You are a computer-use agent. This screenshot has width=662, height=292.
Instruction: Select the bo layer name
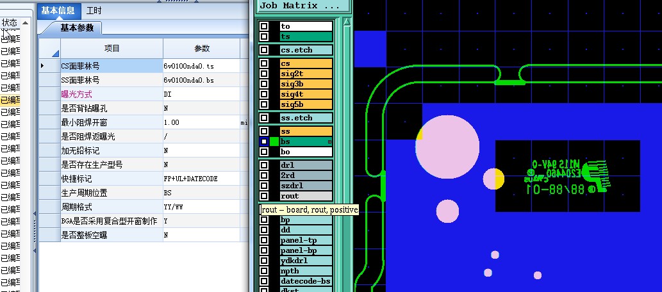coord(306,152)
